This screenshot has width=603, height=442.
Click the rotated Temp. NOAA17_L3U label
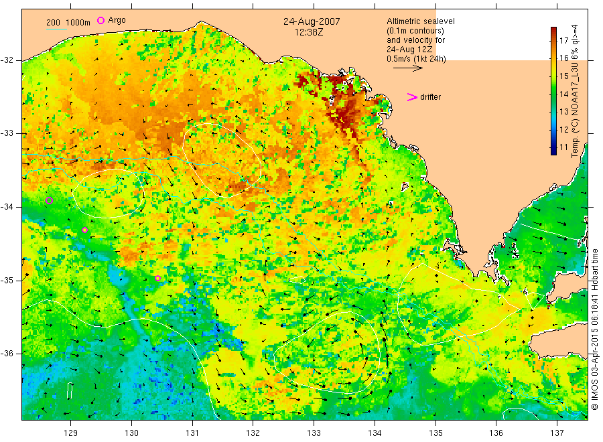(x=575, y=91)
